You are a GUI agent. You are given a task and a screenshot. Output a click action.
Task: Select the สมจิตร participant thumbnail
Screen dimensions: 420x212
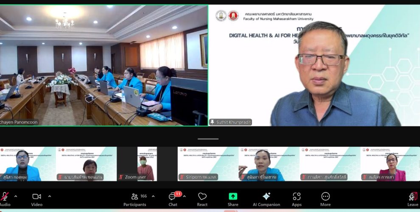point(390,164)
